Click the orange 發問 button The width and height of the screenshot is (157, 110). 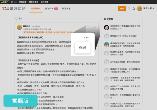click(122, 9)
